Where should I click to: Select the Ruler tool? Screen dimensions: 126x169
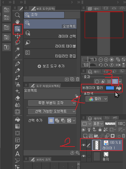(x=17, y=147)
